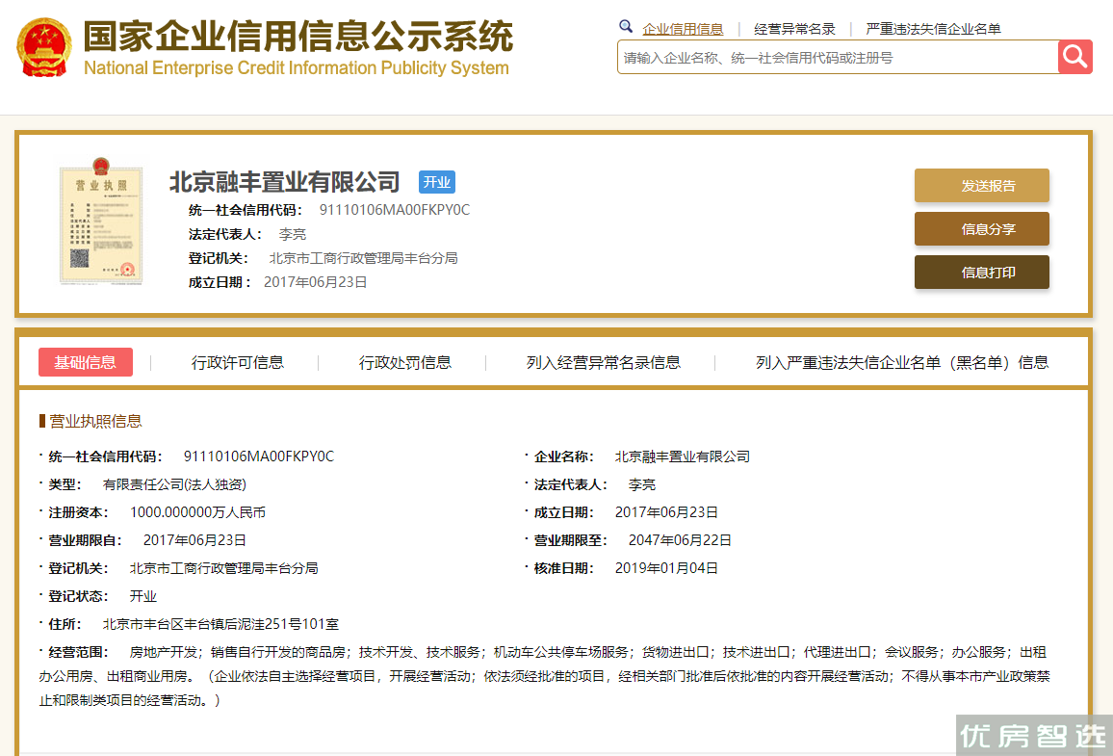Select the 经营异常名录 search category
1113x756 pixels.
coord(794,29)
